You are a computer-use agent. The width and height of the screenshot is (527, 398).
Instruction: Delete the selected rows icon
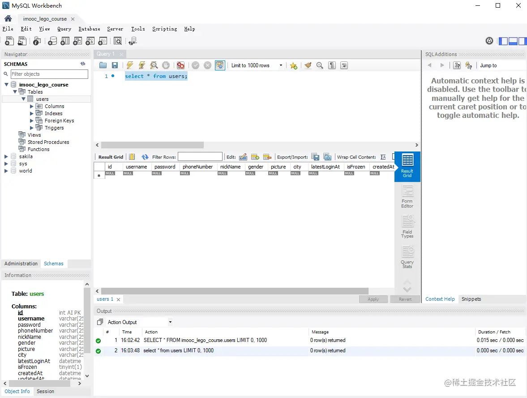[x=267, y=157]
